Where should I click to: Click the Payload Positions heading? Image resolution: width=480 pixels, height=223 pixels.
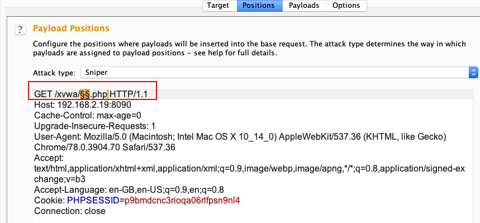tap(71, 28)
